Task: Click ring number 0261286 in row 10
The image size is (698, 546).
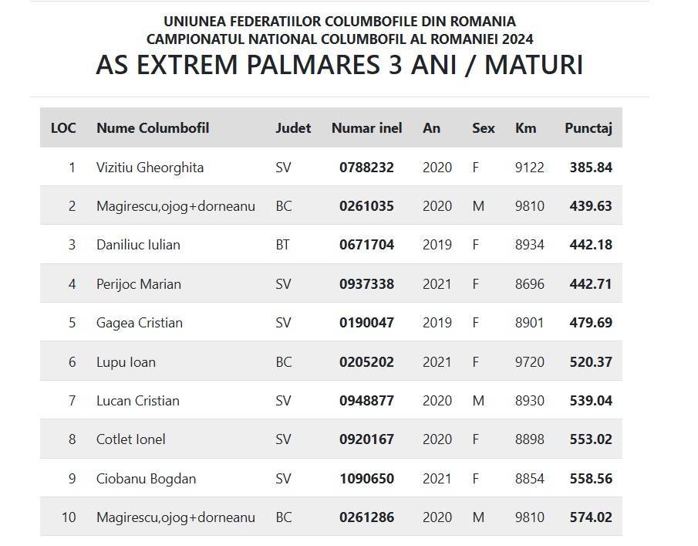Action: (x=366, y=517)
